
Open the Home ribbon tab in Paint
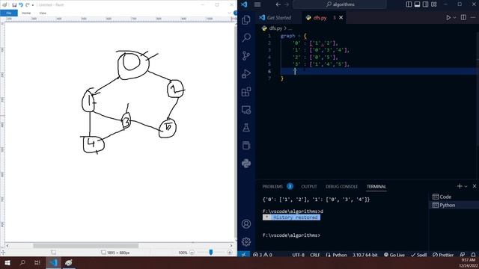[x=26, y=13]
